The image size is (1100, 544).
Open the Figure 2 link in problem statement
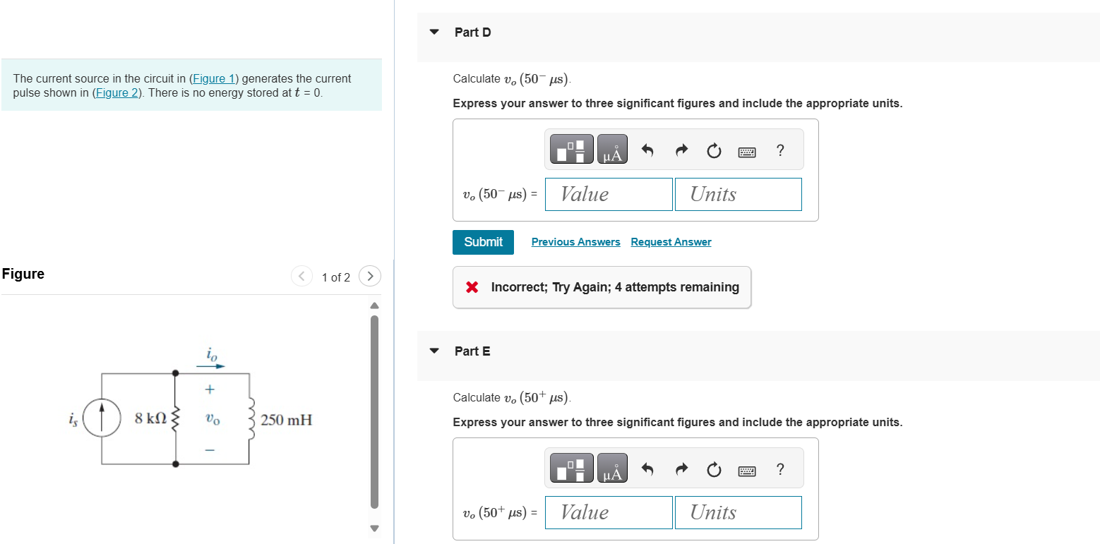pyautogui.click(x=116, y=92)
